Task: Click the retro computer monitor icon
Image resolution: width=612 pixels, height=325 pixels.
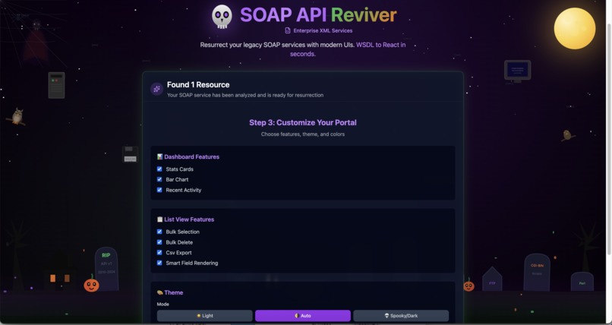Action: (517, 71)
